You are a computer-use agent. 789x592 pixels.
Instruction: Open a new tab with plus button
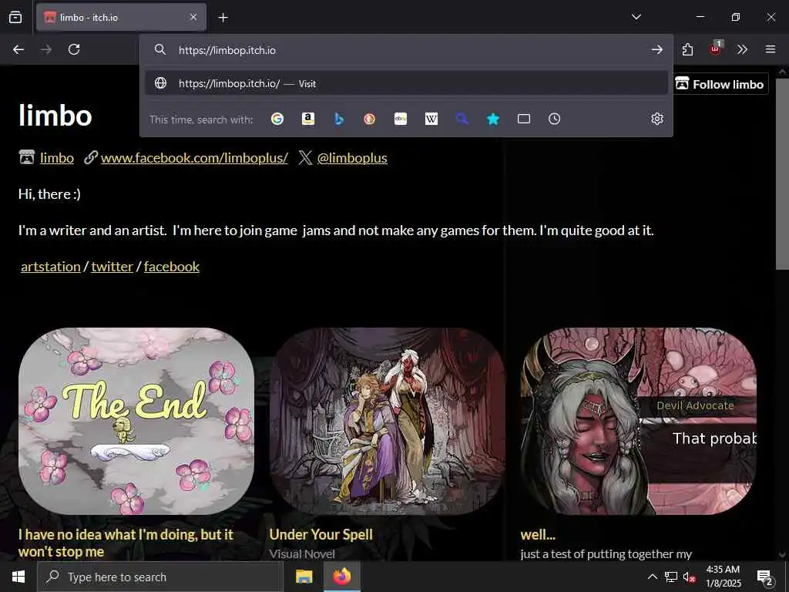click(x=223, y=18)
